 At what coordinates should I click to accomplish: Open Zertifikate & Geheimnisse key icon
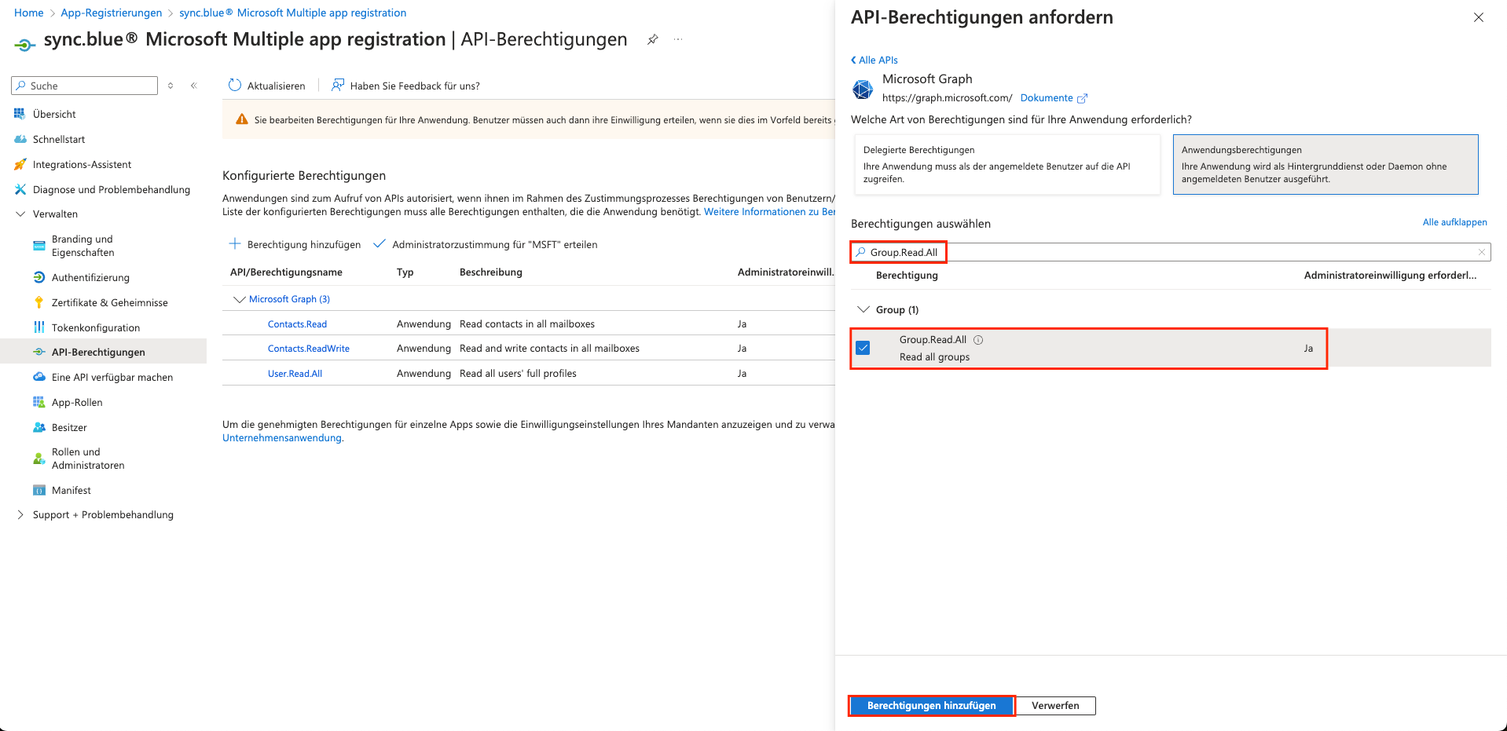pyautogui.click(x=39, y=303)
